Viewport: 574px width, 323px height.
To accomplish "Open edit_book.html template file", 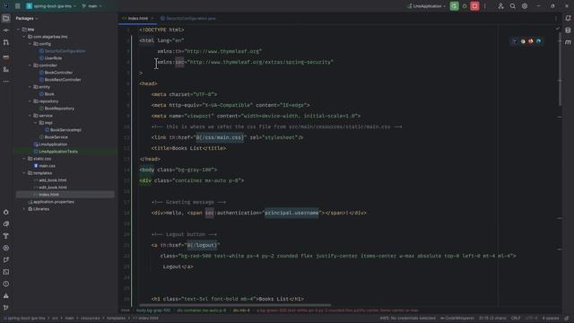I will tap(50, 188).
